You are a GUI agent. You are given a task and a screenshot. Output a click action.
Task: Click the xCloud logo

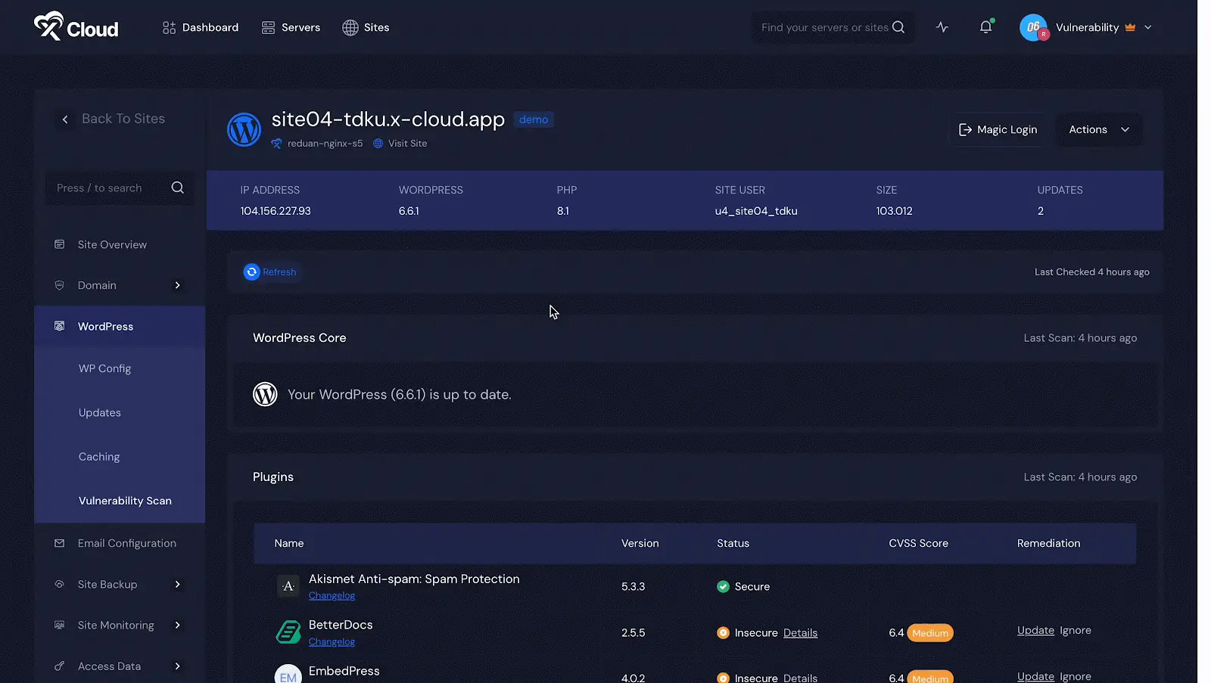tap(76, 26)
